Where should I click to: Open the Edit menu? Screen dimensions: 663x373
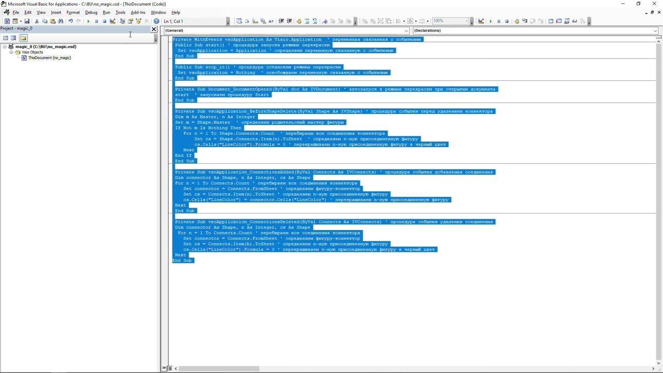28,12
